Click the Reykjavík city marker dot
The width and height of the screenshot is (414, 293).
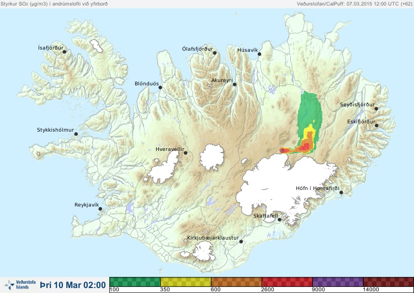[x=100, y=209]
